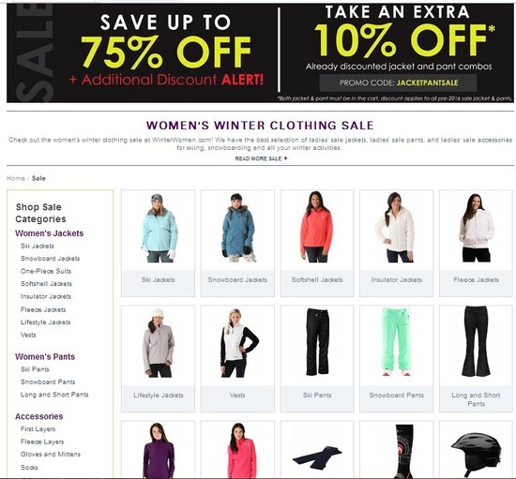
Task: Select the Ski Pants product tile
Action: click(317, 358)
